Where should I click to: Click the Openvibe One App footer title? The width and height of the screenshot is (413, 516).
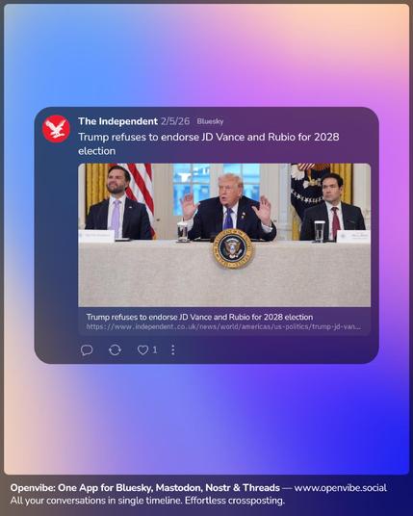point(145,488)
